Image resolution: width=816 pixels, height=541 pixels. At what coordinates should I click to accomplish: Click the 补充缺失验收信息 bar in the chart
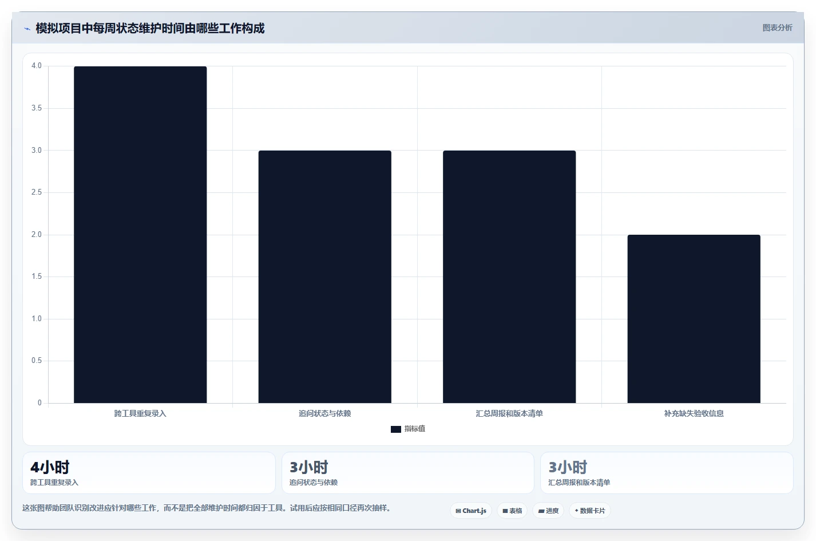tap(694, 319)
